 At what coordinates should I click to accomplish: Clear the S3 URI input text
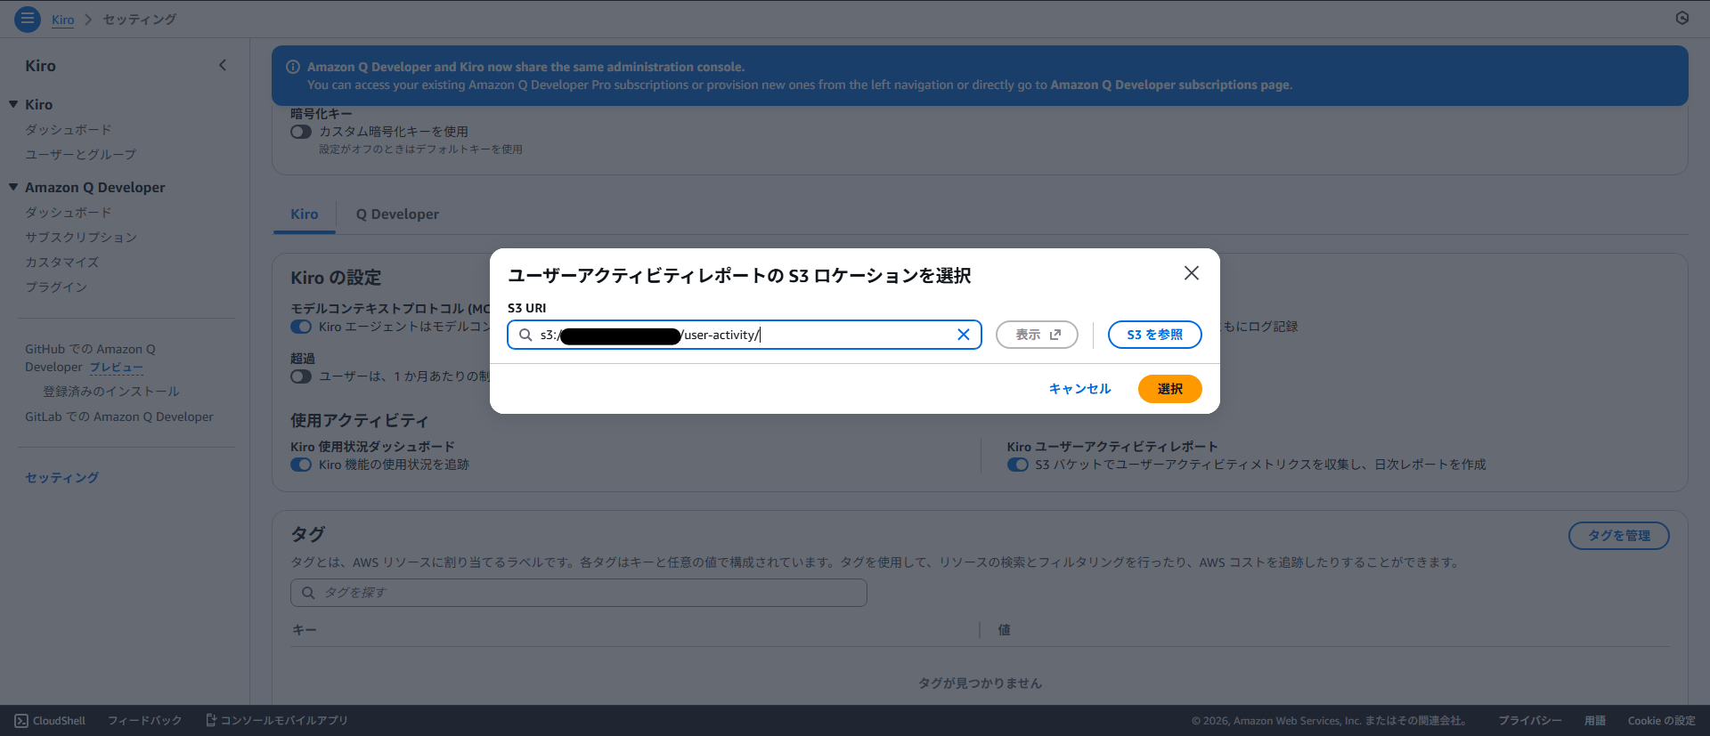963,335
